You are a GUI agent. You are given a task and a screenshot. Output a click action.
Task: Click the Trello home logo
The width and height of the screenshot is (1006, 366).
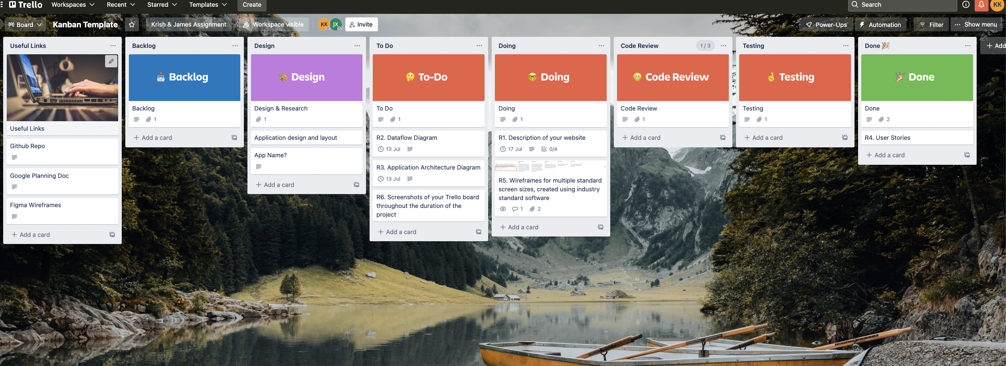coord(26,5)
